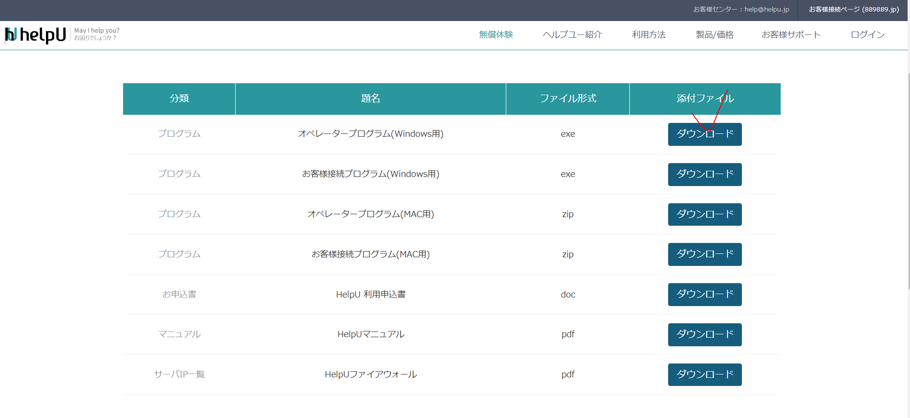
Task: Select title HelpU 利用申込書
Action: tap(371, 295)
